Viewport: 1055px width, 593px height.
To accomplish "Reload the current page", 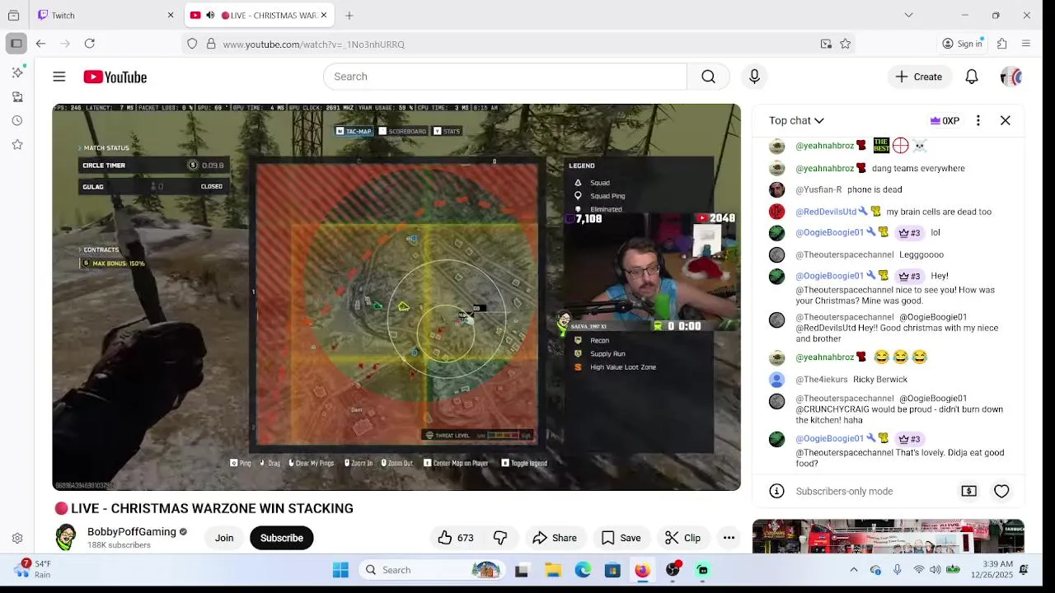I will tap(90, 44).
